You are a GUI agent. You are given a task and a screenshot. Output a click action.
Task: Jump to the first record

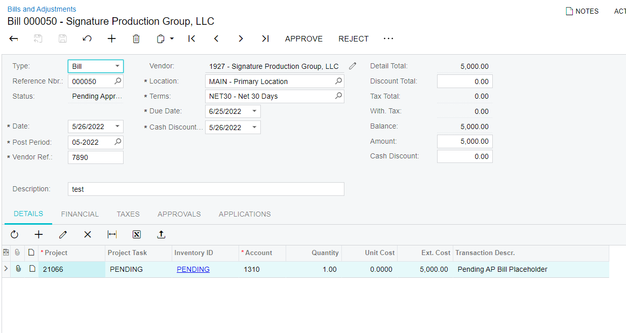tap(191, 39)
